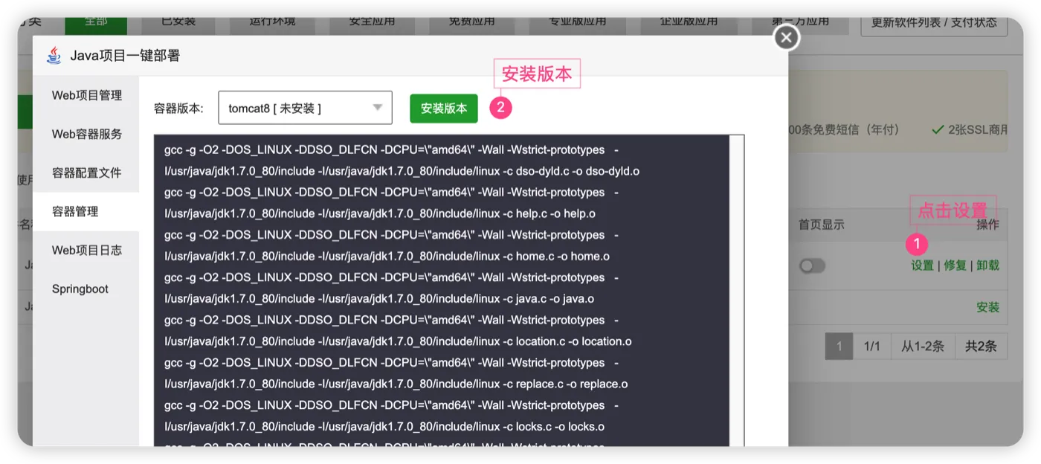1041x464 pixels.
Task: Click the pink number 1 annotation marker
Action: (x=917, y=243)
